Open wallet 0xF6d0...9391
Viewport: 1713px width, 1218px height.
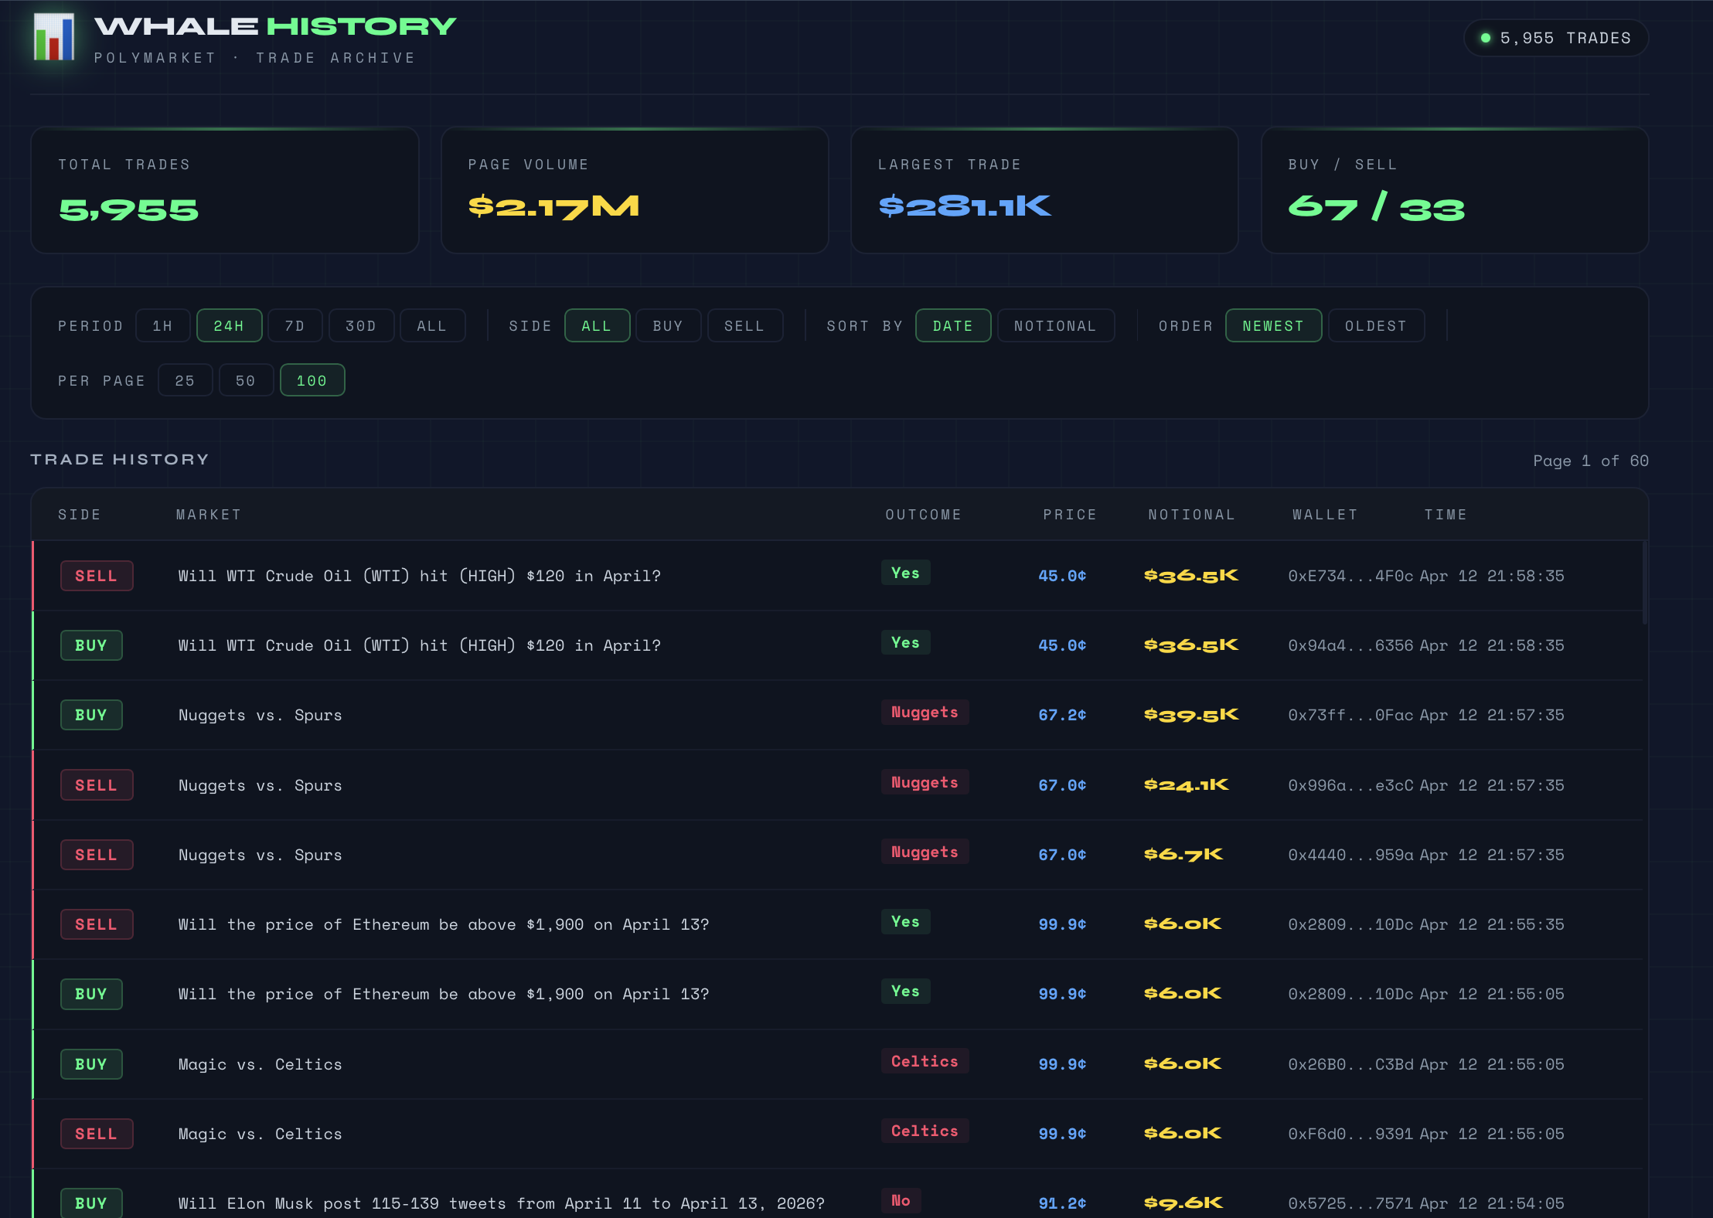click(1350, 1134)
